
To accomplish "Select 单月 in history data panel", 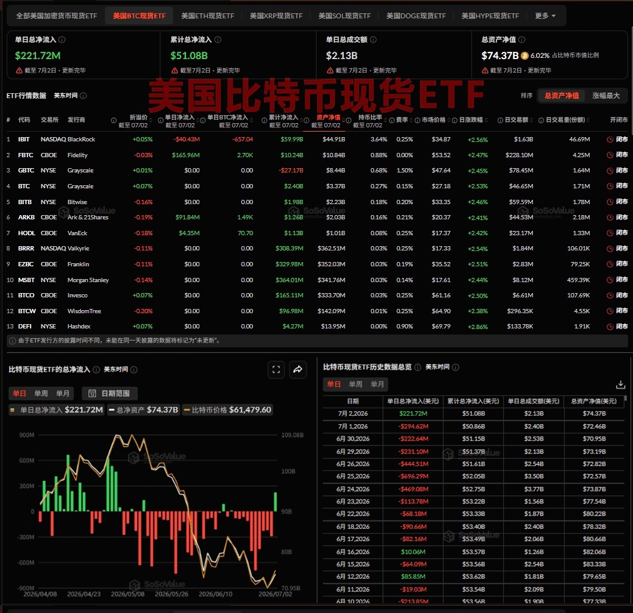I will pos(377,384).
